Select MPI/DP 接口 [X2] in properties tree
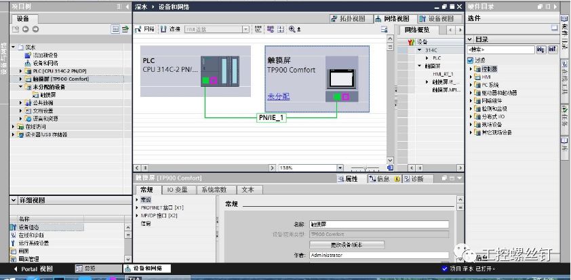571x280 pixels. coord(159,216)
